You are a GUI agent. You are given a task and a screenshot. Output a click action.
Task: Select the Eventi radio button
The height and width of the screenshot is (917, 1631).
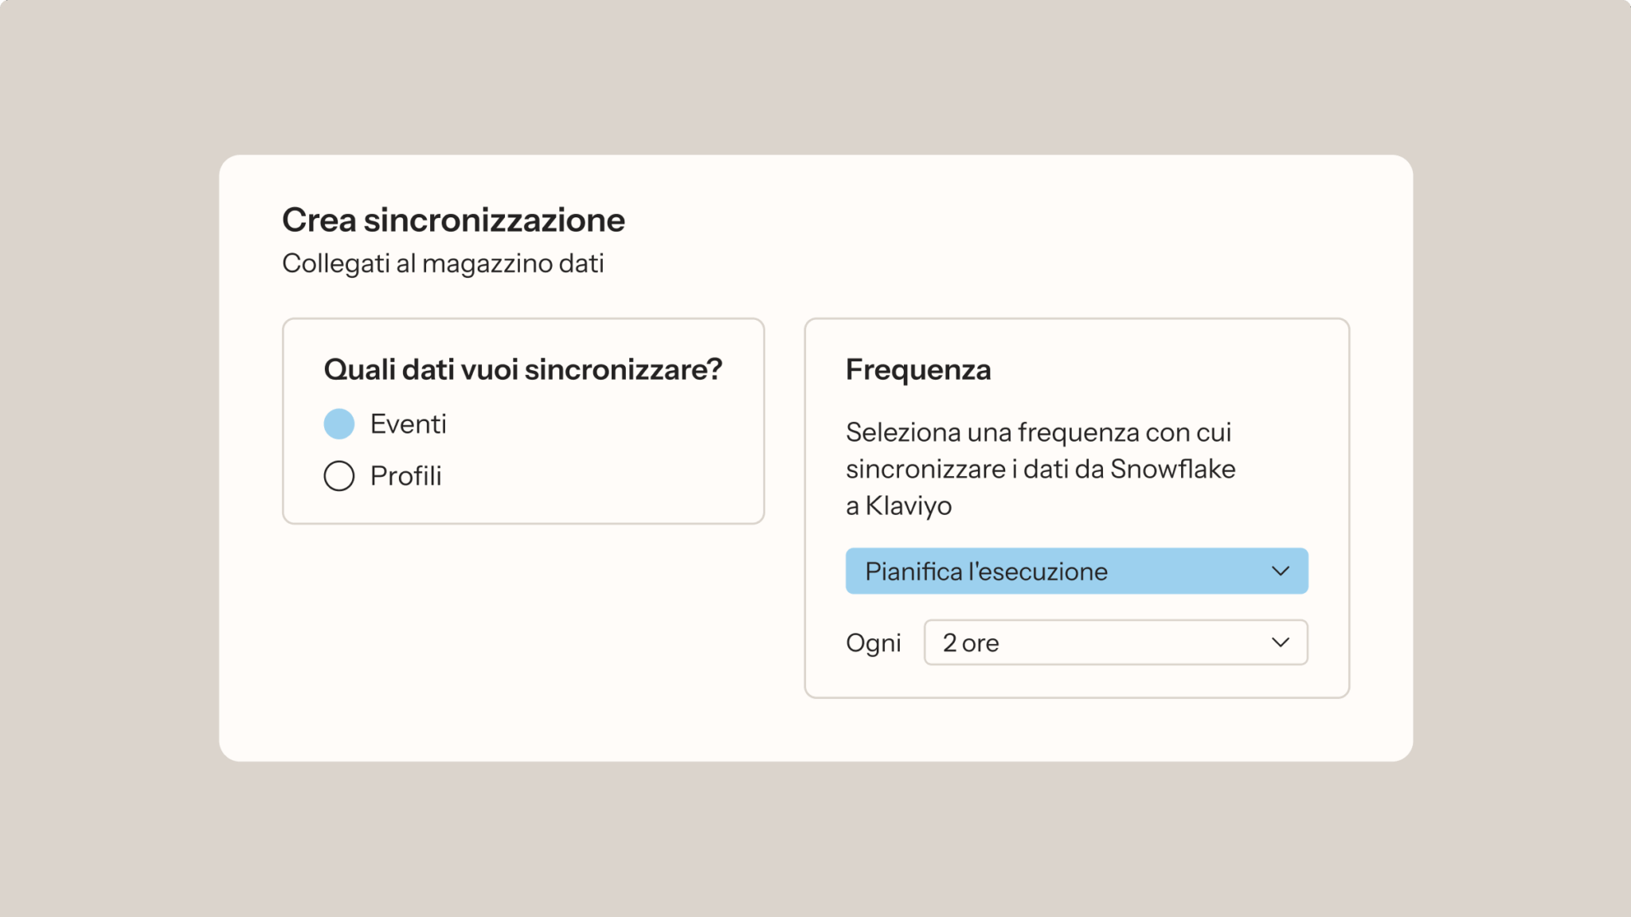[x=339, y=424]
